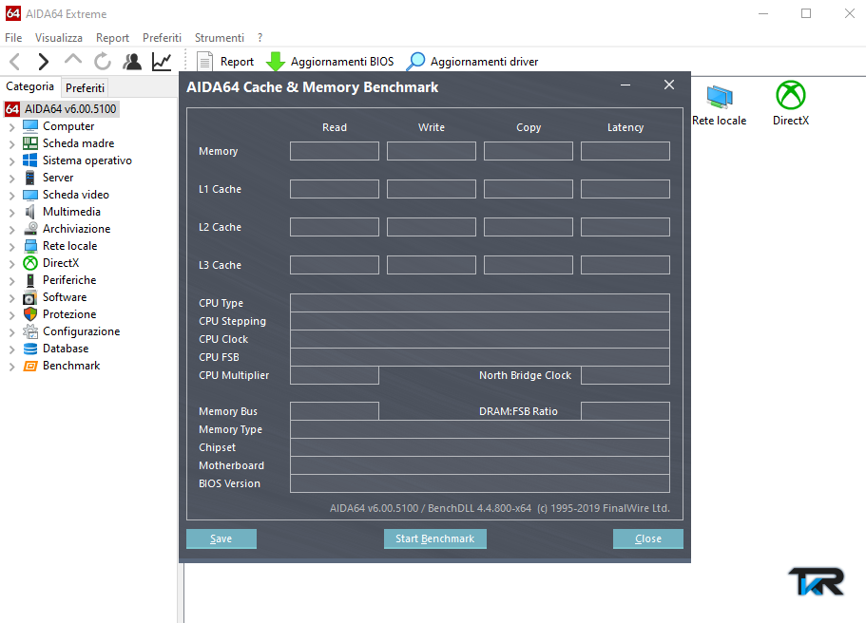Click the Sistema operativo Windows logo icon
866x623 pixels.
(30, 160)
